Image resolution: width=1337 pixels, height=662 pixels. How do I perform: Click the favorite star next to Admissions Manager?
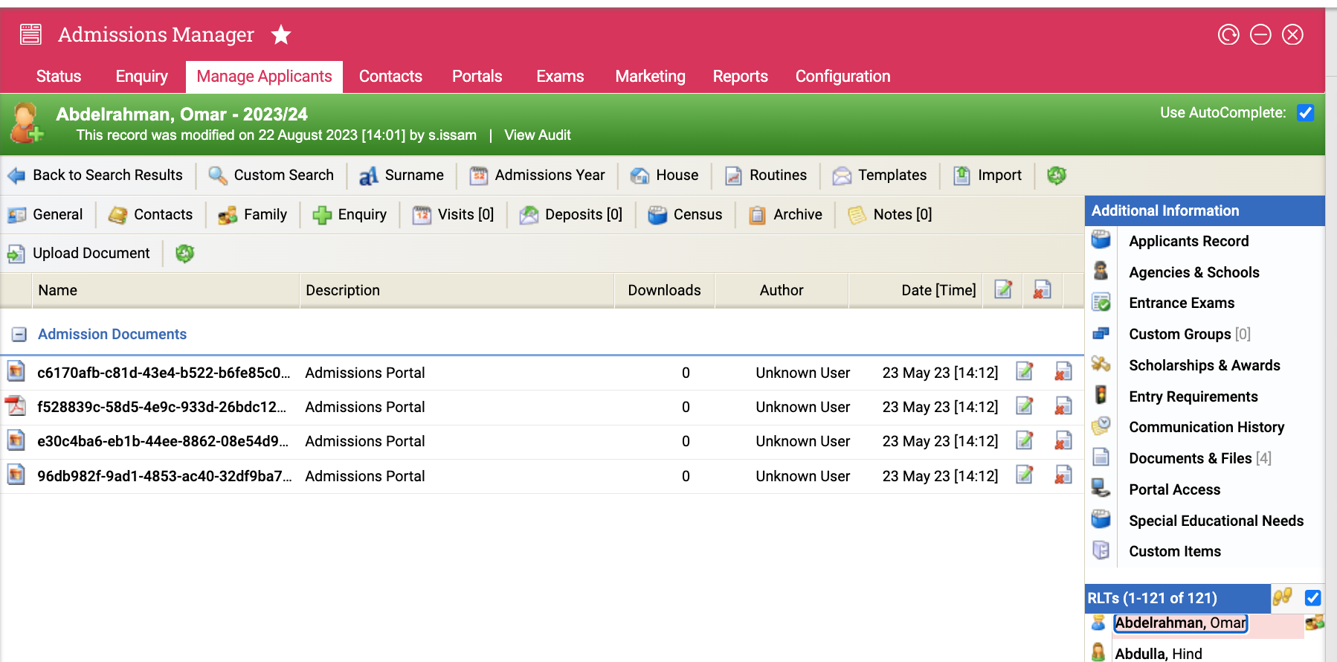(x=280, y=34)
